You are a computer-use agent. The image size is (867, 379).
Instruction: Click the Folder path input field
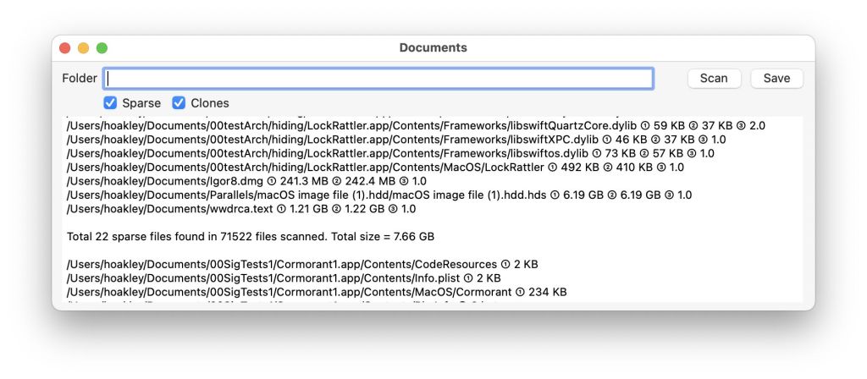(378, 79)
